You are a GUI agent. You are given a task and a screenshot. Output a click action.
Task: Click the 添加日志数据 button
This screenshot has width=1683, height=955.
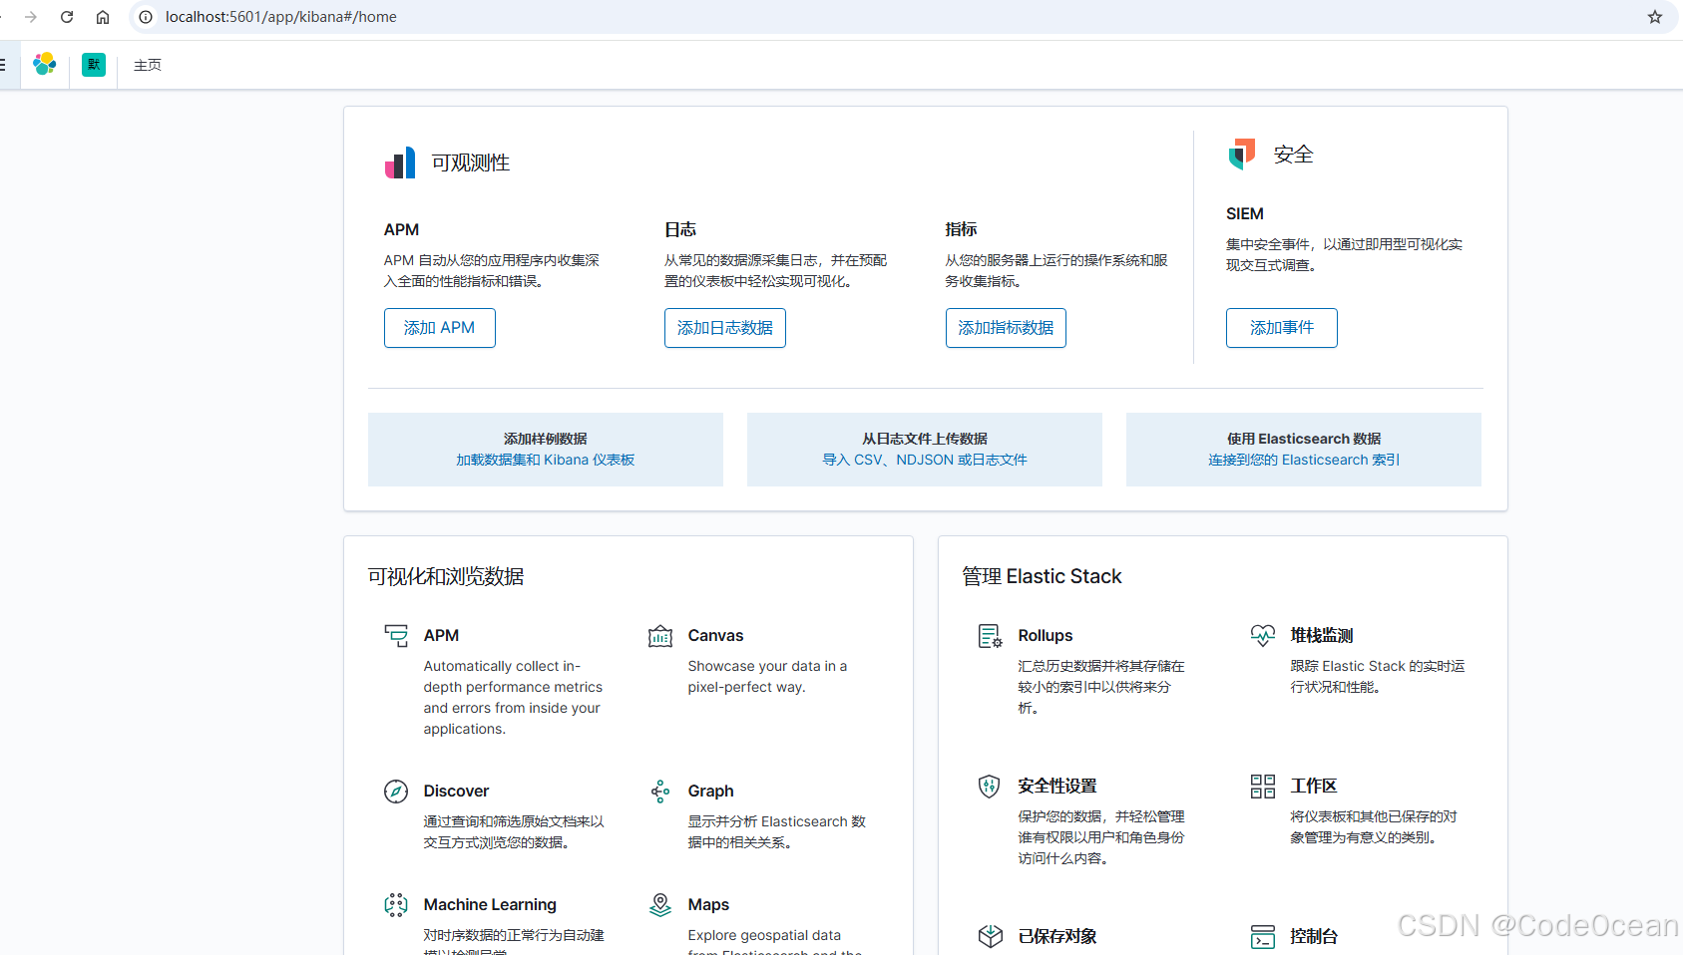click(725, 328)
